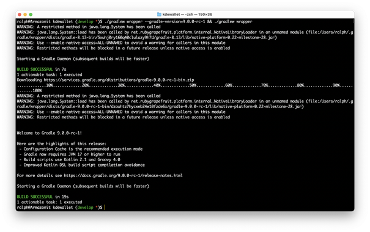This screenshot has height=232, width=370.
Task: Click the second 'Starting a Gradle Daemon' line
Action: [x=83, y=186]
